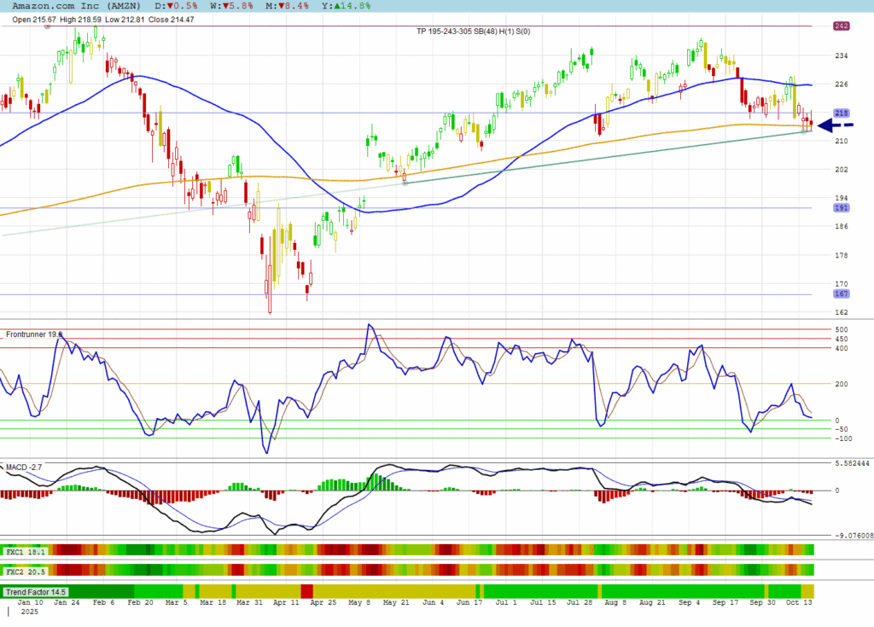Click the 242 resistance price tag

(841, 26)
